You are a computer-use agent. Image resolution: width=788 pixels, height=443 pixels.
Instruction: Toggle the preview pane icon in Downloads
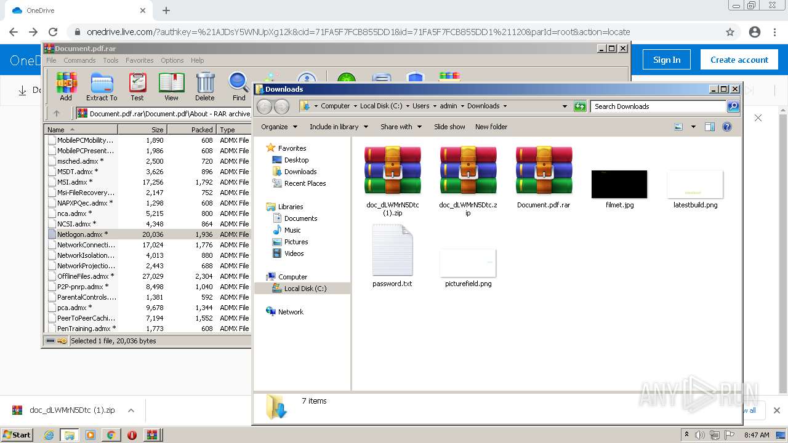[x=710, y=127]
